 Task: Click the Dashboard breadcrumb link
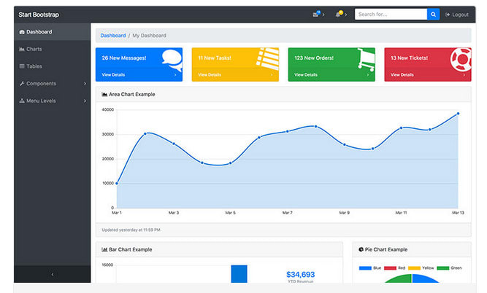point(113,35)
